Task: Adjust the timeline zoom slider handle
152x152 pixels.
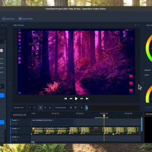Action: (x=87, y=108)
